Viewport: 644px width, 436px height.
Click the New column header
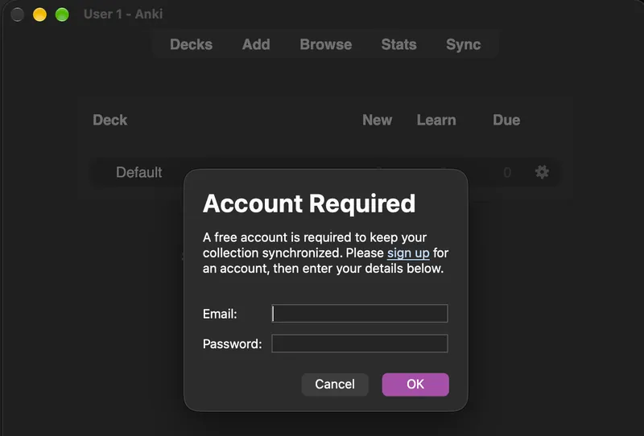(x=377, y=120)
